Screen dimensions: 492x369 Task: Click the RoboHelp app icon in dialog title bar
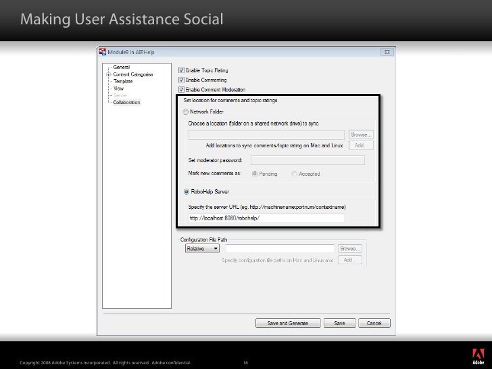pyautogui.click(x=103, y=52)
